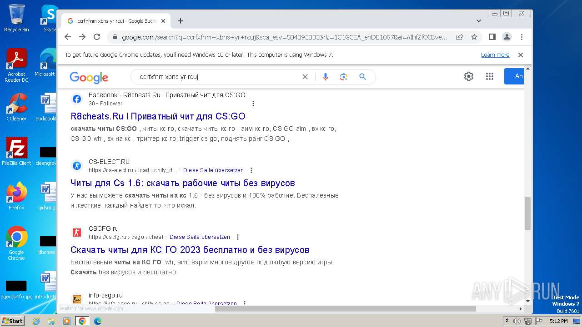The width and height of the screenshot is (582, 327).
Task: Bookmark this page with the star
Action: (x=474, y=37)
